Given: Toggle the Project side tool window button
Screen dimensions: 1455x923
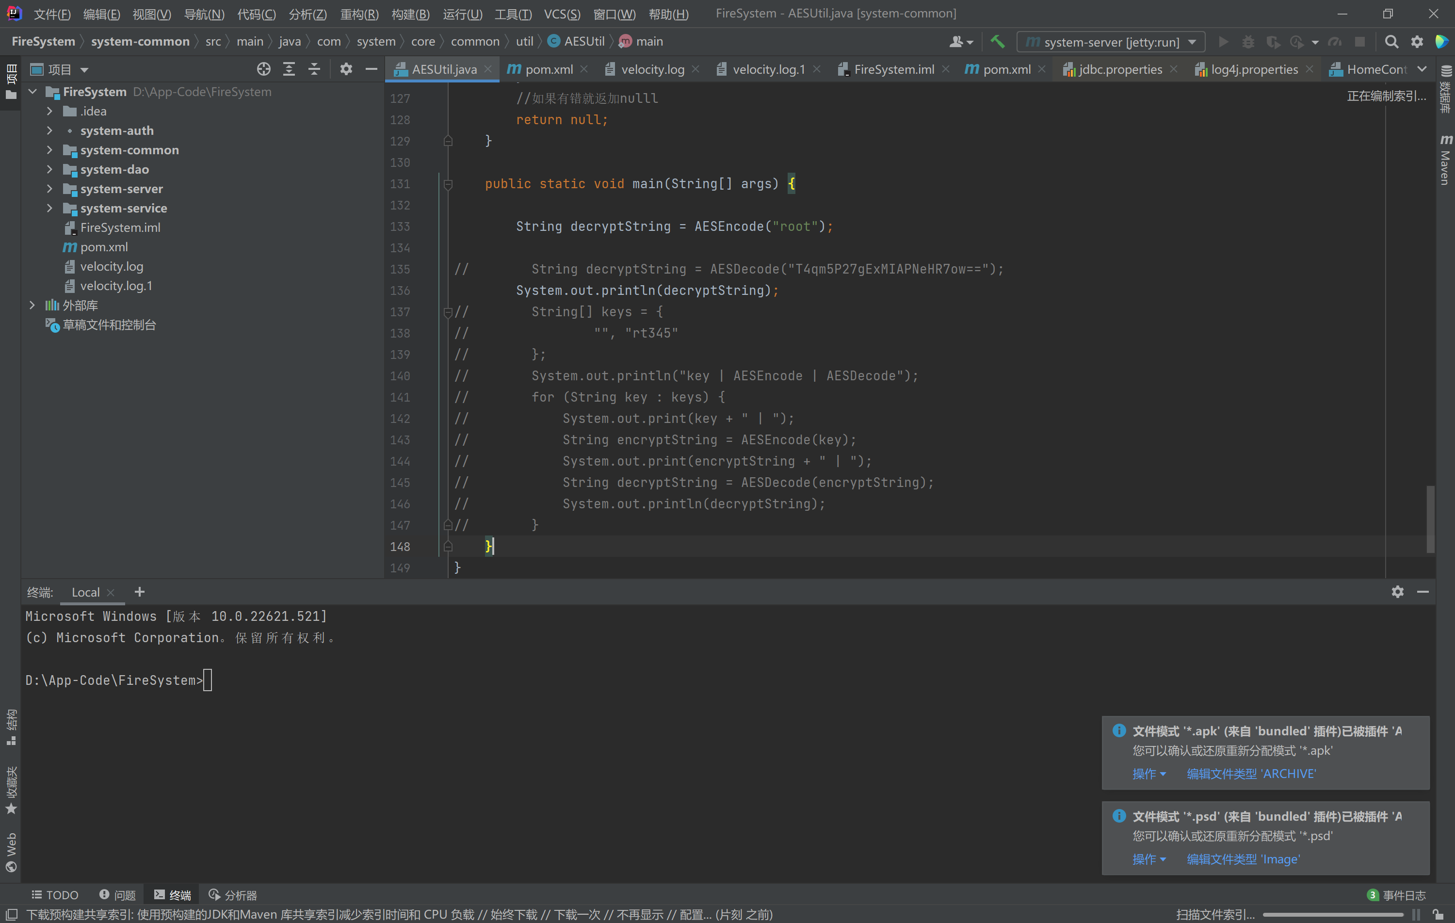Looking at the screenshot, I should click(x=11, y=82).
